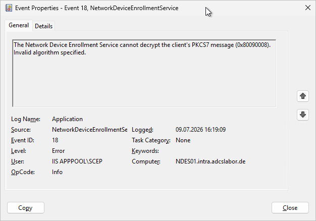This screenshot has height=221, width=316.
Task: Switch to the Details tab
Action: point(43,26)
